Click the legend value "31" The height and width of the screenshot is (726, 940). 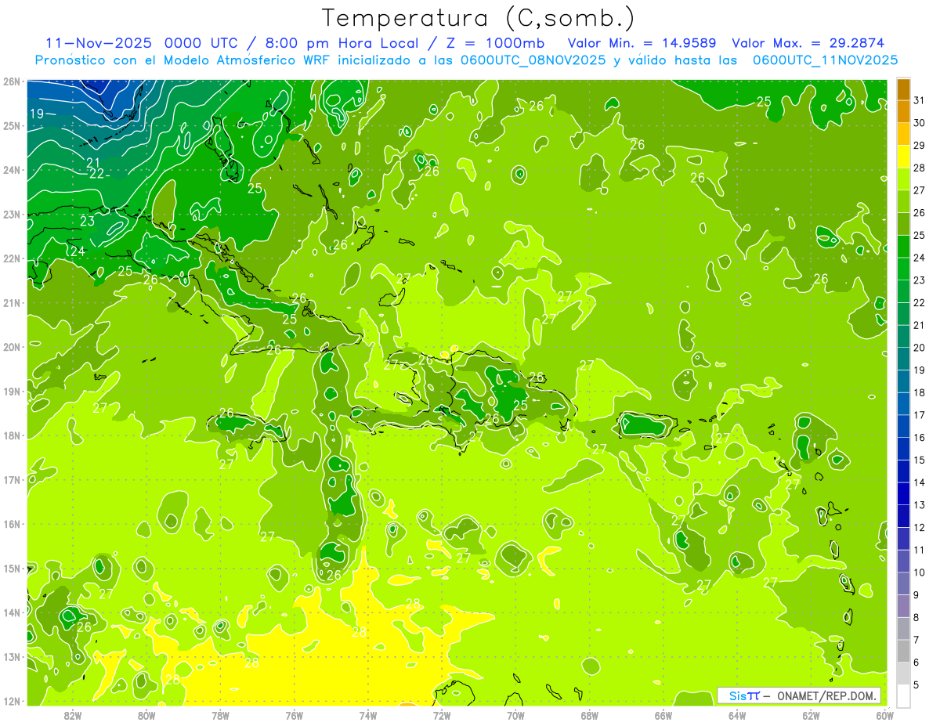click(920, 100)
